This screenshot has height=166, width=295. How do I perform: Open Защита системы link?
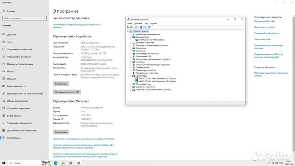[263, 39]
